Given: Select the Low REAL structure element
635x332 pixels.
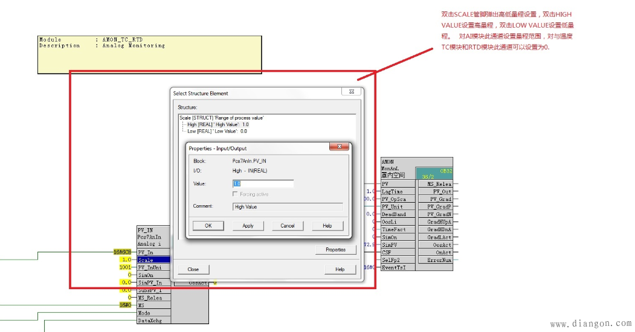Looking at the screenshot, I should (x=217, y=131).
